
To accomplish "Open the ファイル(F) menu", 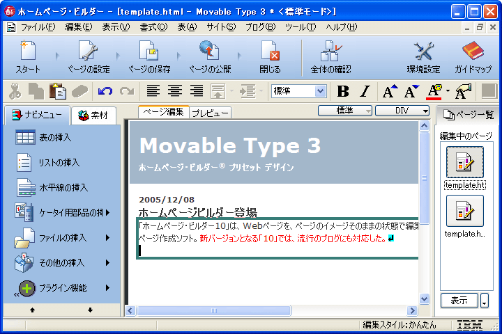I will click(38, 28).
